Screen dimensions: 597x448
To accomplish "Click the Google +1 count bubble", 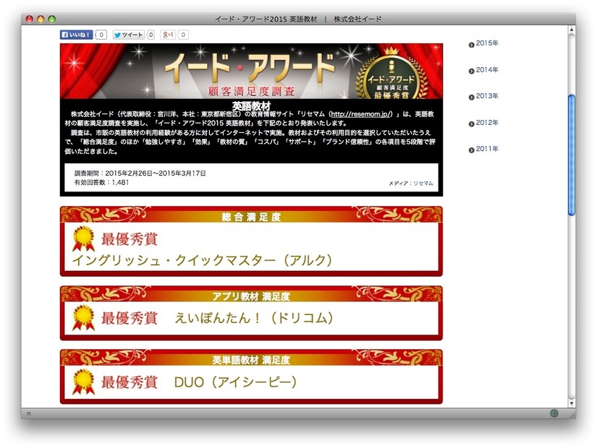I will pyautogui.click(x=183, y=35).
